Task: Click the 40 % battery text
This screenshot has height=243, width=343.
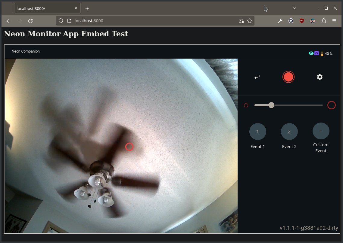Action: 329,54
